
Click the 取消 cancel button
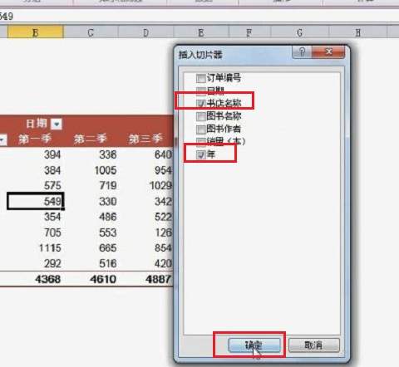coord(314,345)
